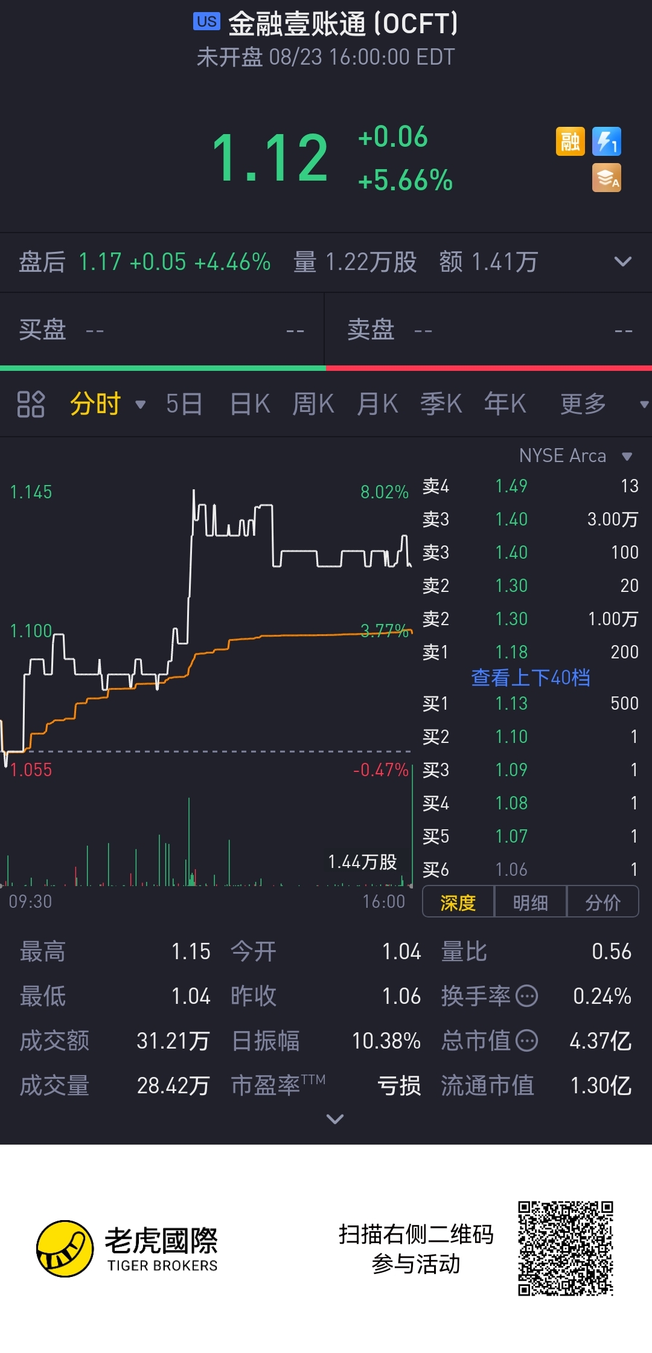Tap the 卖4 order row at 1.49

click(x=531, y=486)
